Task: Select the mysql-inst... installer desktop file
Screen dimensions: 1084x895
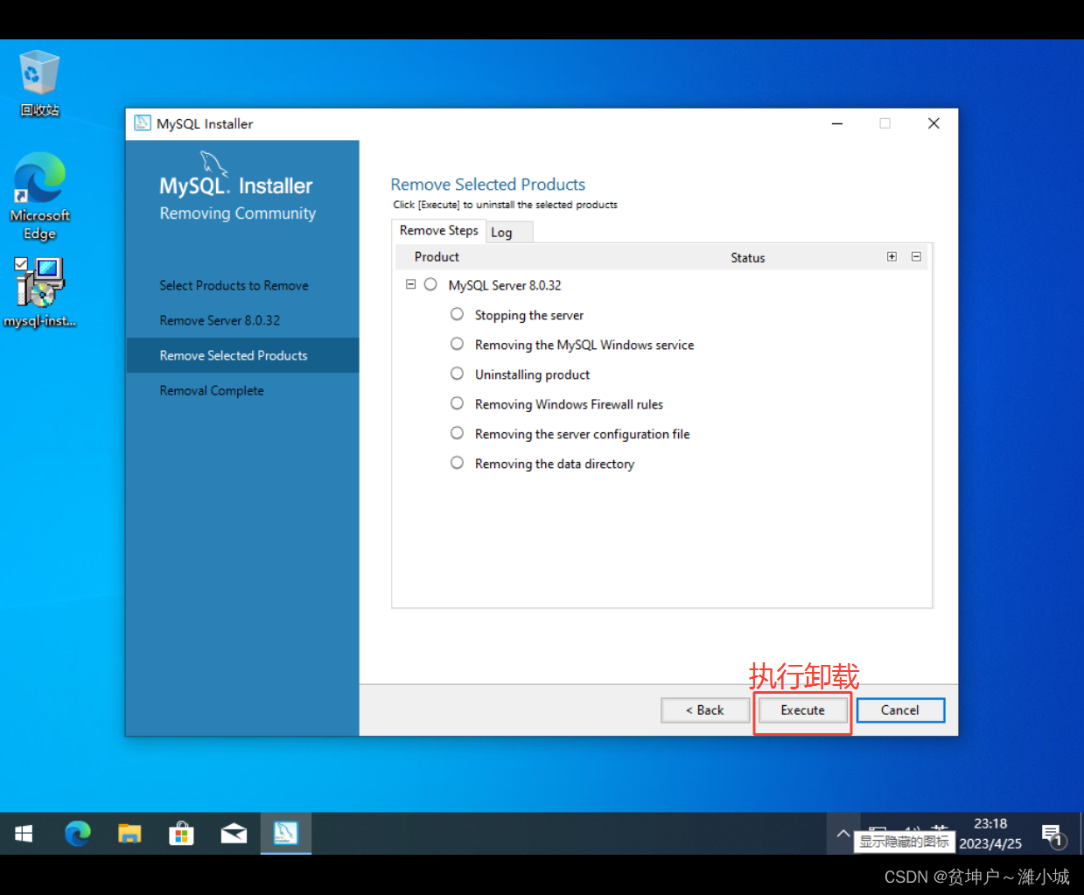Action: click(39, 292)
